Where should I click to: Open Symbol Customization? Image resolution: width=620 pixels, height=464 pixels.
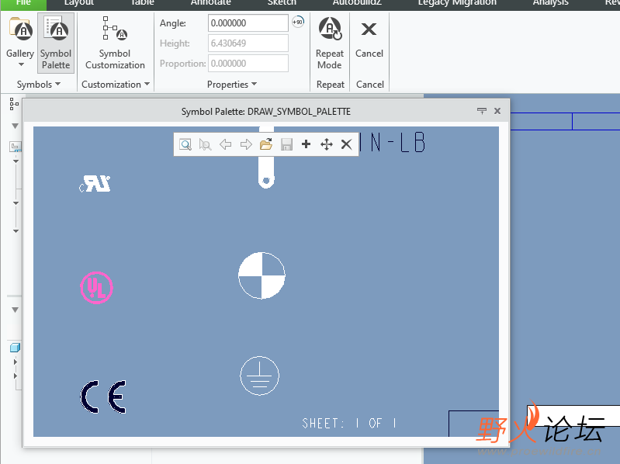[x=115, y=43]
